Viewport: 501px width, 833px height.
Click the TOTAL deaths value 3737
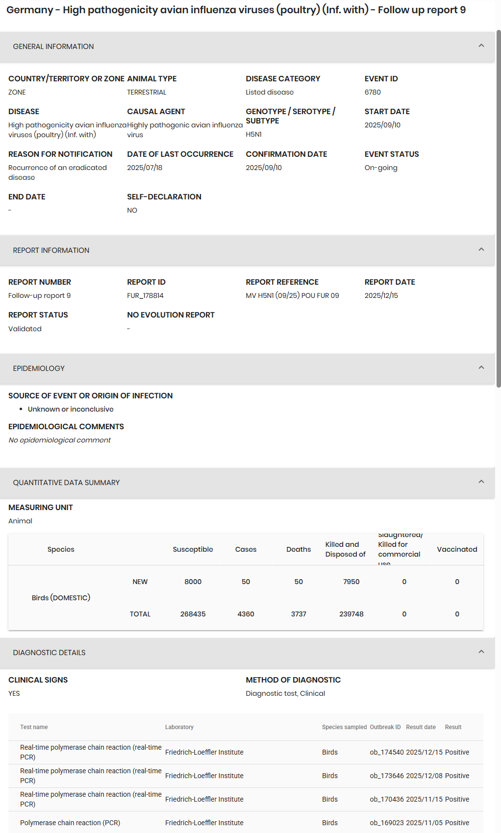pos(299,614)
